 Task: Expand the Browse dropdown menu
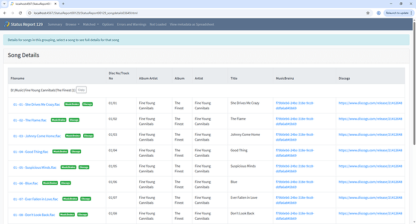(72, 24)
